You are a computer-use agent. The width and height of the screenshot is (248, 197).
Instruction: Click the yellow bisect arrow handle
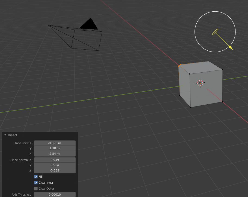pos(231,47)
